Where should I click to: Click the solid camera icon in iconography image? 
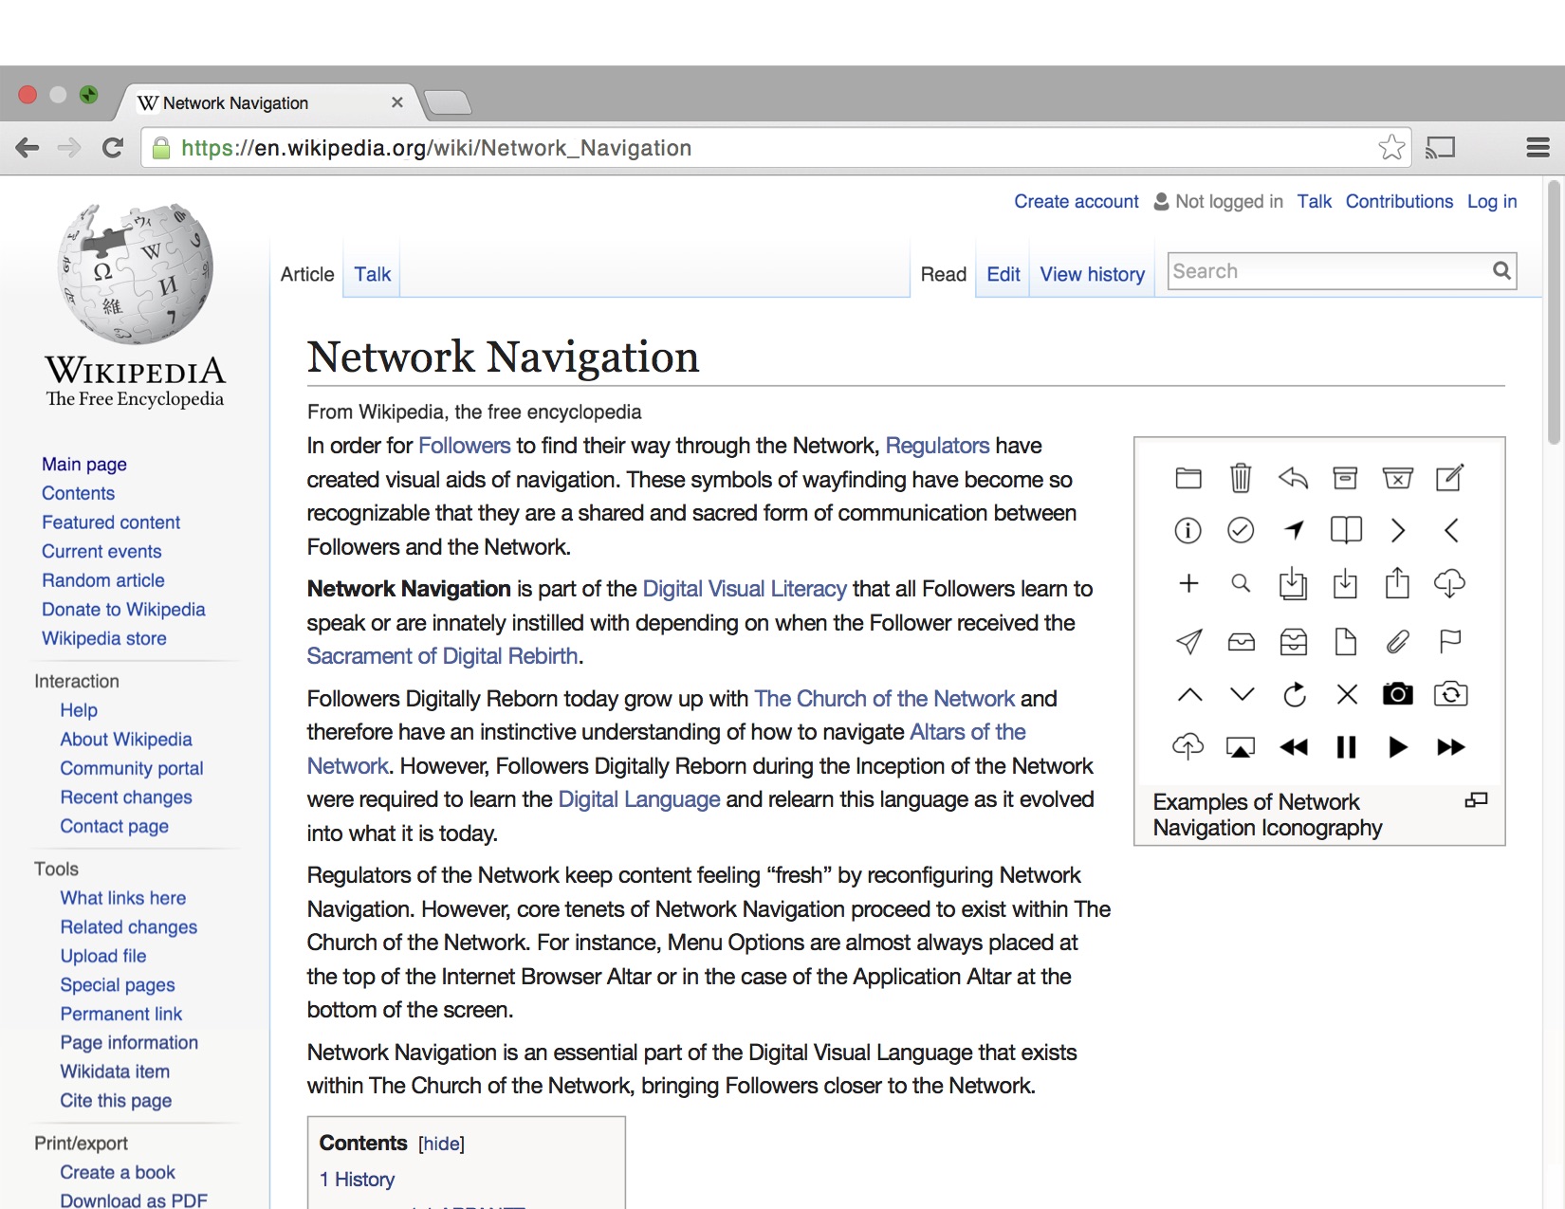[x=1397, y=694]
